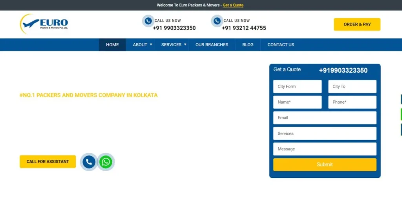This screenshot has width=402, height=201.
Task: Click the Euro Packers & Movers logo
Action: tap(44, 24)
